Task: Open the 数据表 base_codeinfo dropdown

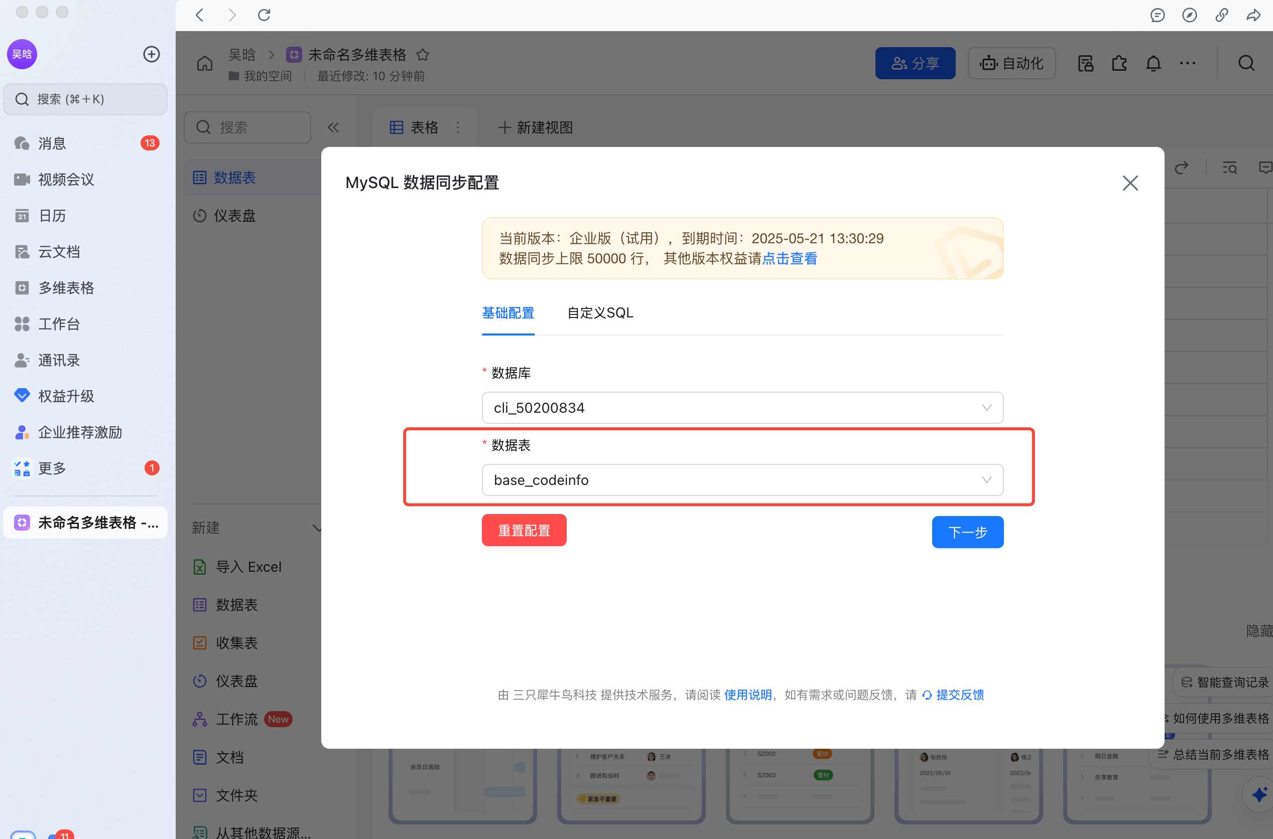Action: [742, 480]
